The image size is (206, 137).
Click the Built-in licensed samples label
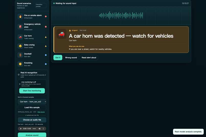(x=26, y=97)
